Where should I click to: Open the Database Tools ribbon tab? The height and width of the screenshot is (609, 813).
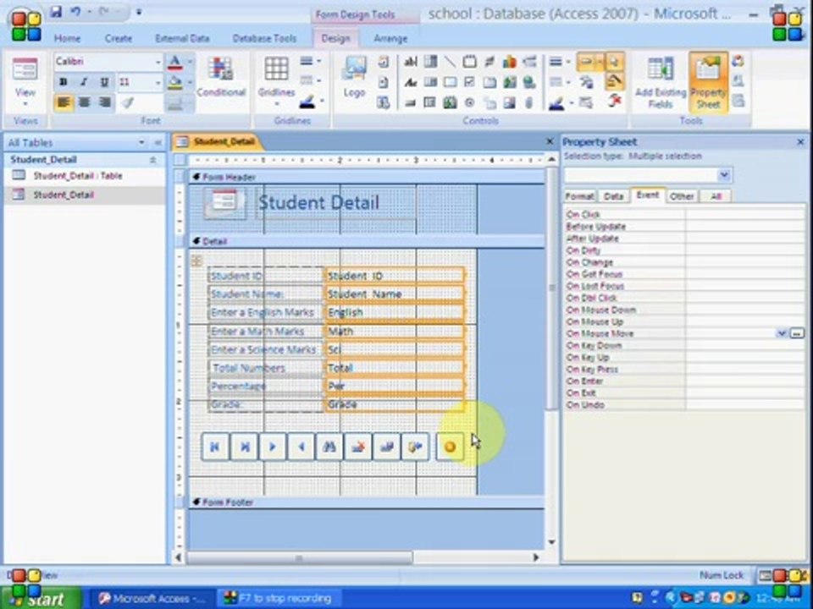coord(264,38)
